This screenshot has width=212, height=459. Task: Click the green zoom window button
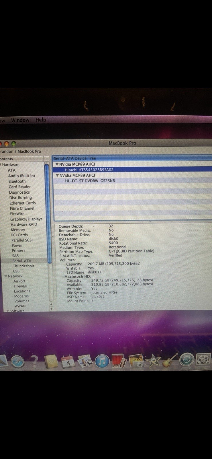[x=14, y=143]
